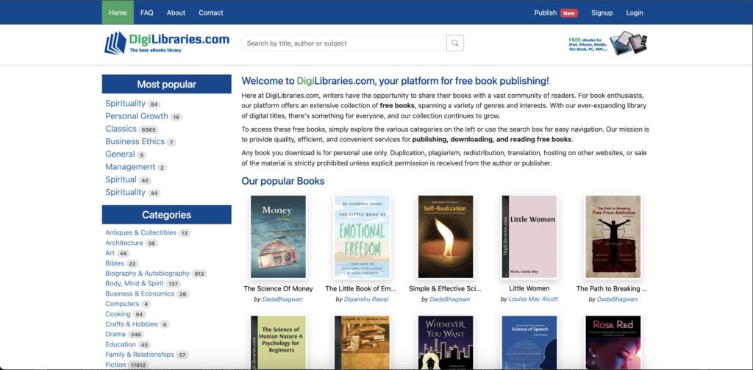753x370 pixels.
Task: Open the Publish link
Action: coord(546,13)
